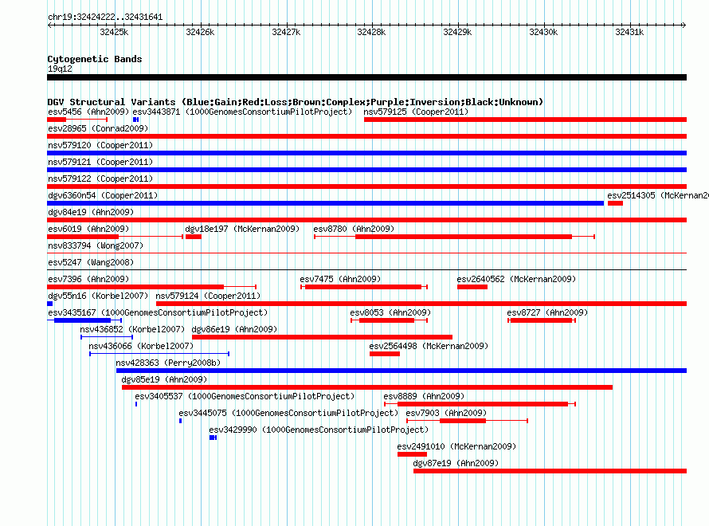Select esv8889 (Ahn2009) label

[x=424, y=396]
